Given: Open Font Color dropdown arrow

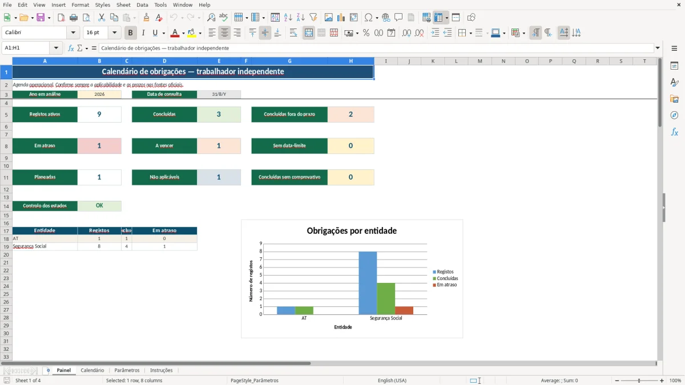Looking at the screenshot, I should [x=183, y=33].
